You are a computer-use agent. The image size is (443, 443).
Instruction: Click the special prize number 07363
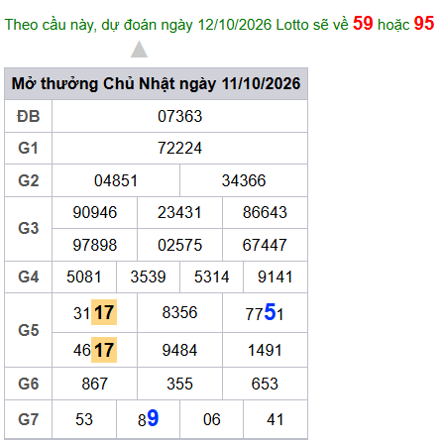coord(179,116)
